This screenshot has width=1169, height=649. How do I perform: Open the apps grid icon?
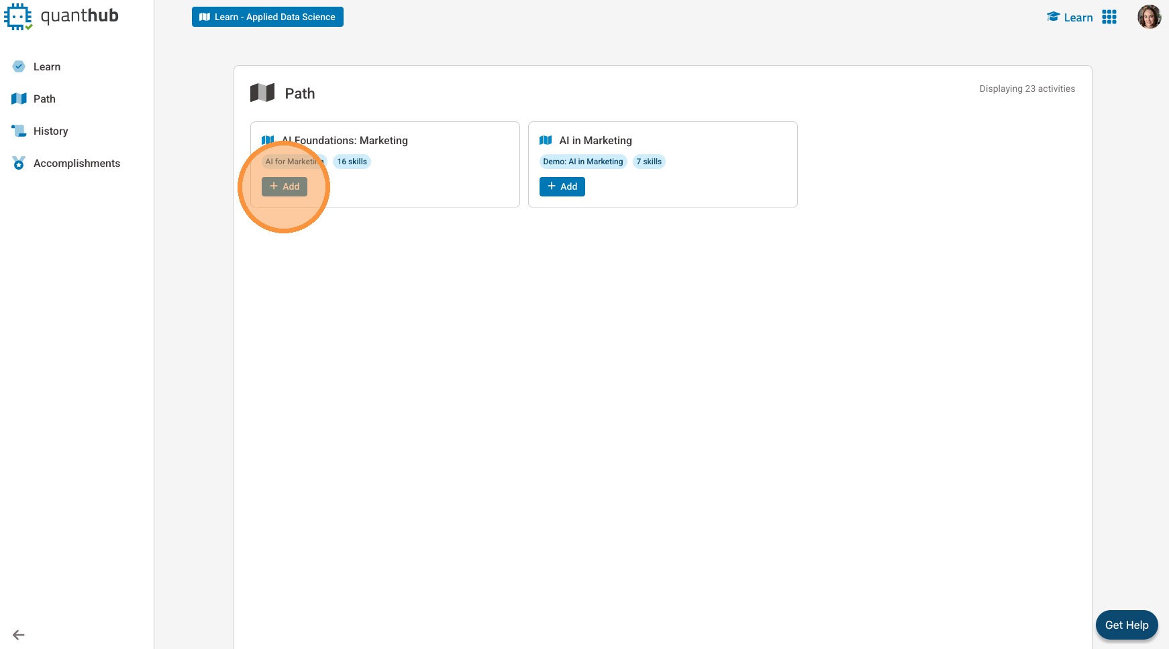point(1109,17)
